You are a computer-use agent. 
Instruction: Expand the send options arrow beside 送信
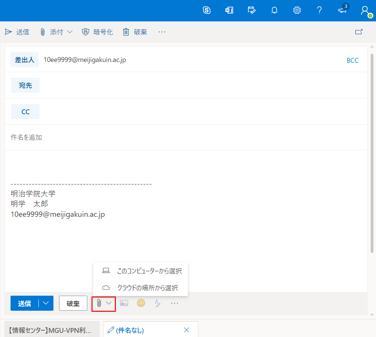pyautogui.click(x=46, y=303)
